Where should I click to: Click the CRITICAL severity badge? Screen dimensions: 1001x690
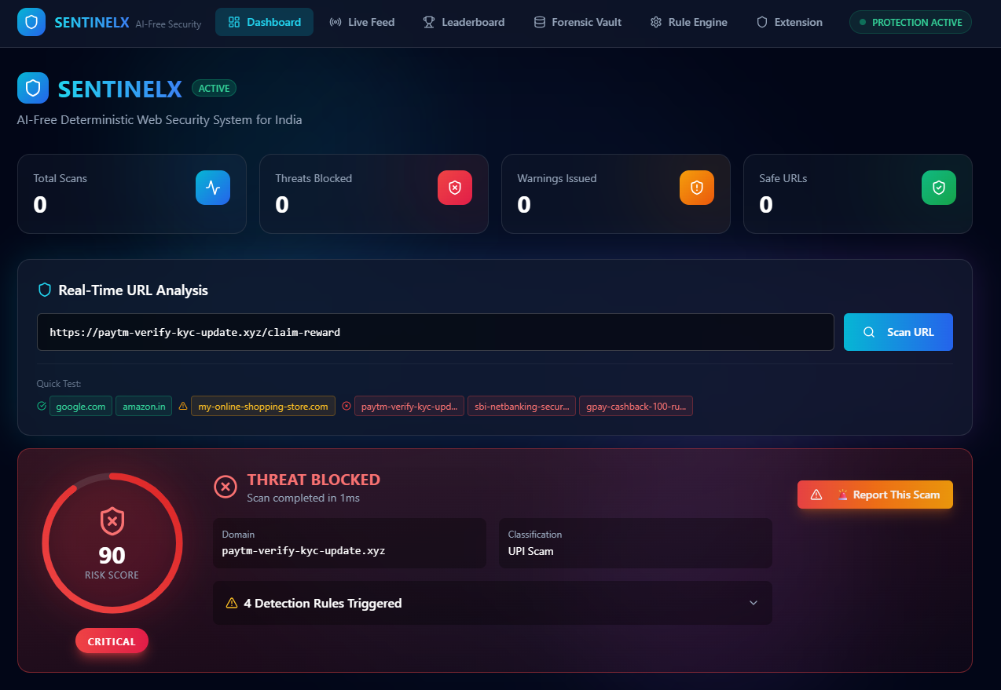(x=112, y=641)
